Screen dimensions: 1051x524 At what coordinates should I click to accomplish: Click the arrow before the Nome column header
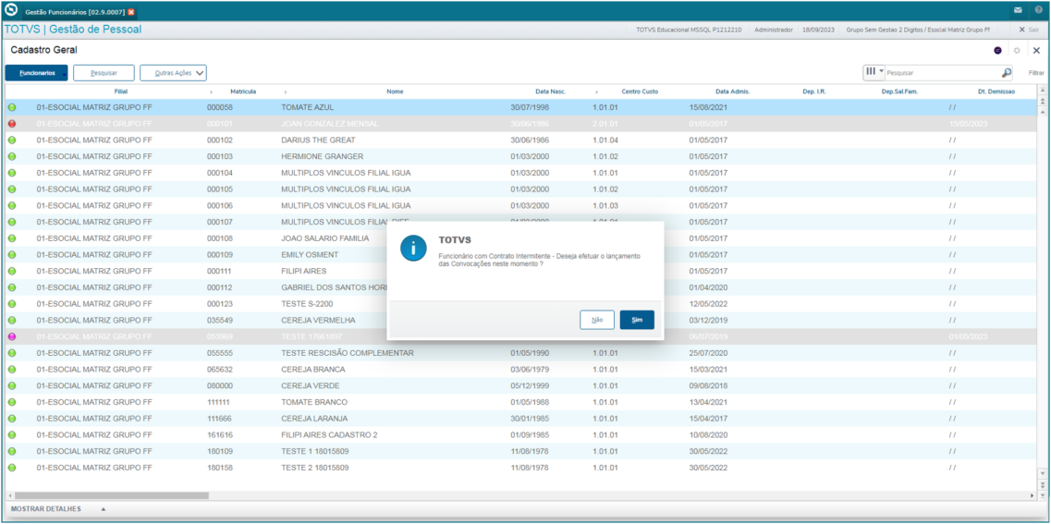click(285, 91)
